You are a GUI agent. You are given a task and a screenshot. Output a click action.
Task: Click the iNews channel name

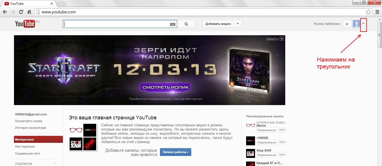[x=261, y=125]
